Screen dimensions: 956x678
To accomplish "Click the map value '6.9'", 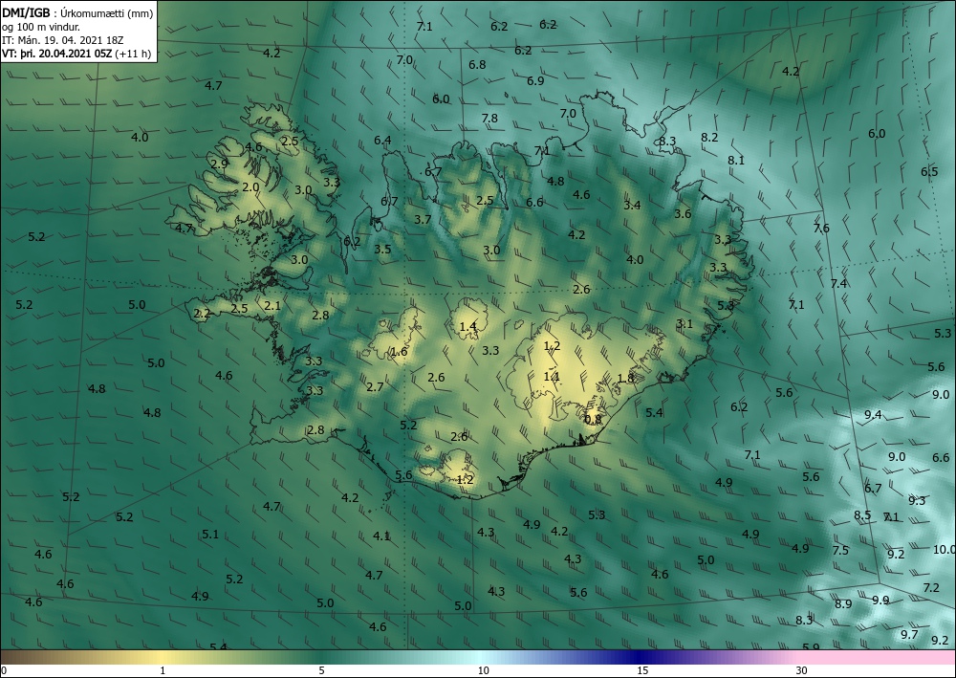I will (x=535, y=80).
